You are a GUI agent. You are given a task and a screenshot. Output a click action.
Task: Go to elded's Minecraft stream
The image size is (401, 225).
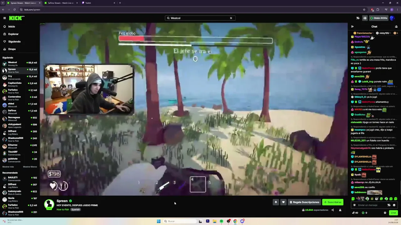point(19,105)
